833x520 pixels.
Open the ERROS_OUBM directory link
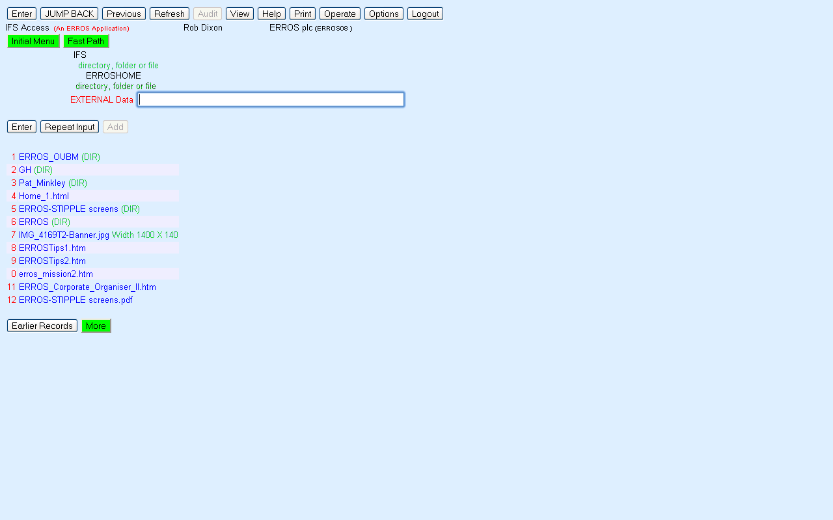(49, 157)
